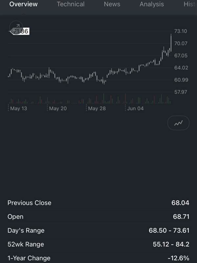Tap the expand chart arrow icon
The image size is (197, 263).
click(x=16, y=28)
